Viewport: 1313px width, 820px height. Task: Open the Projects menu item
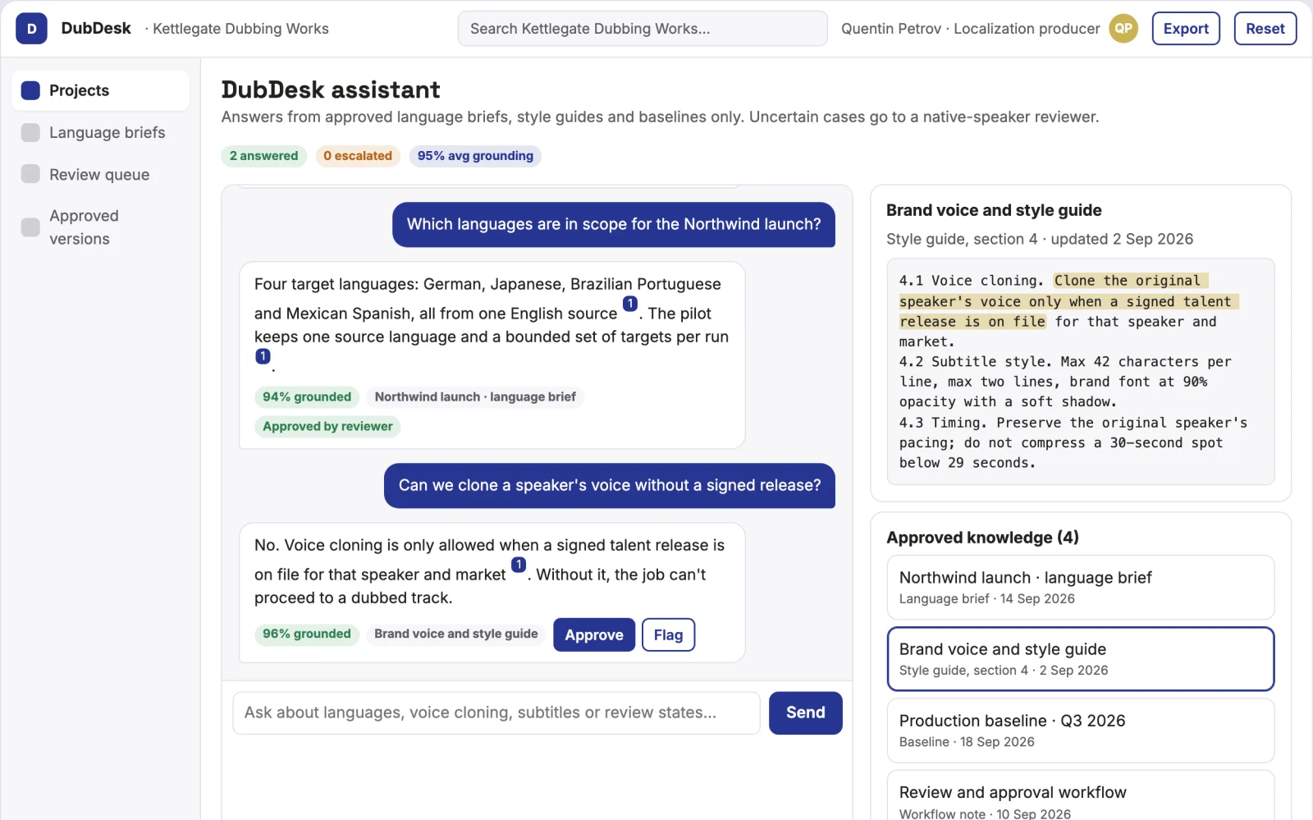point(101,90)
